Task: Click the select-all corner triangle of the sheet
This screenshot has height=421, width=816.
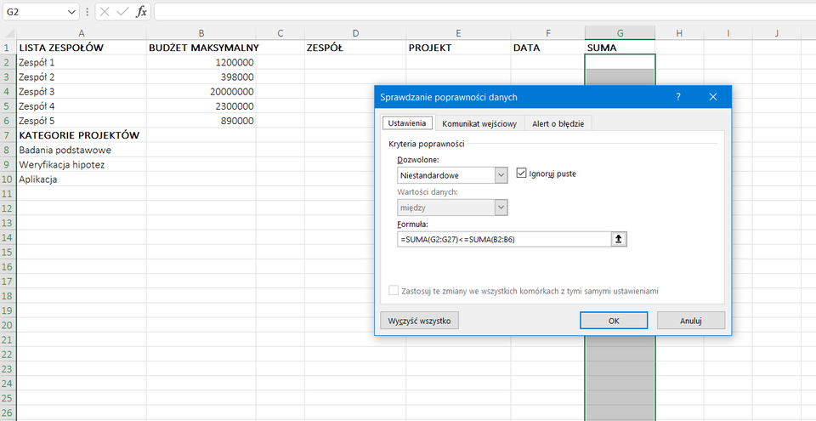Action: pos(8,33)
